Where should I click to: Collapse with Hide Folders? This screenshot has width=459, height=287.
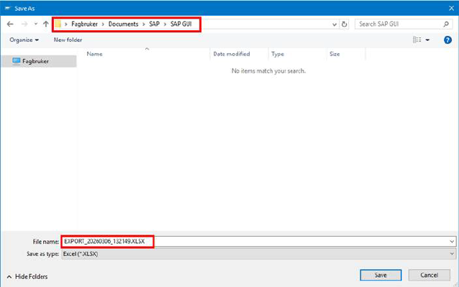click(27, 276)
